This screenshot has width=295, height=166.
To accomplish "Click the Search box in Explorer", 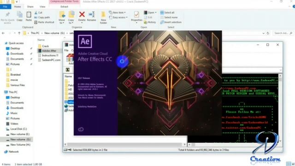I will click(x=283, y=33).
